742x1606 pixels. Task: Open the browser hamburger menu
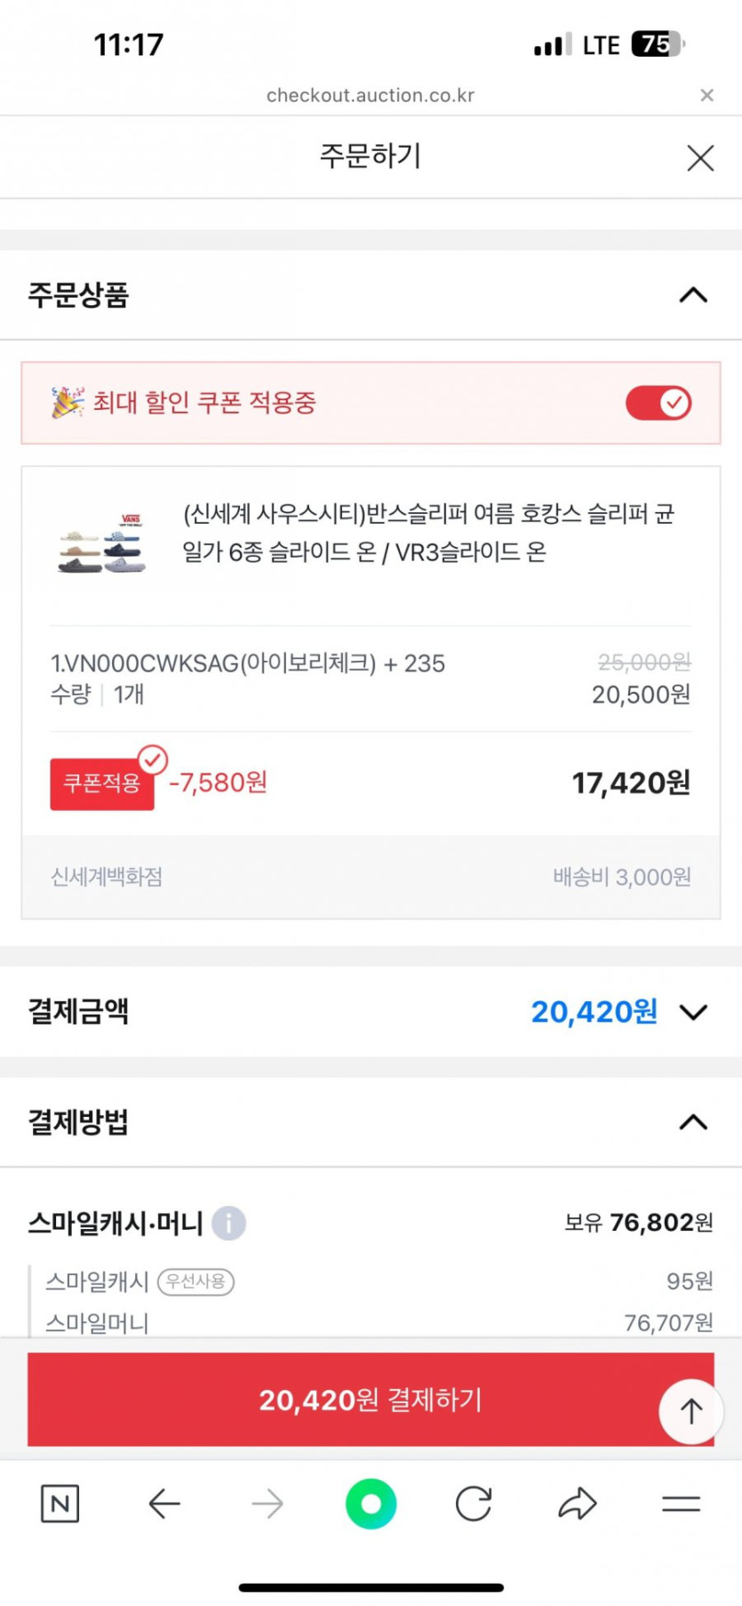click(681, 1503)
